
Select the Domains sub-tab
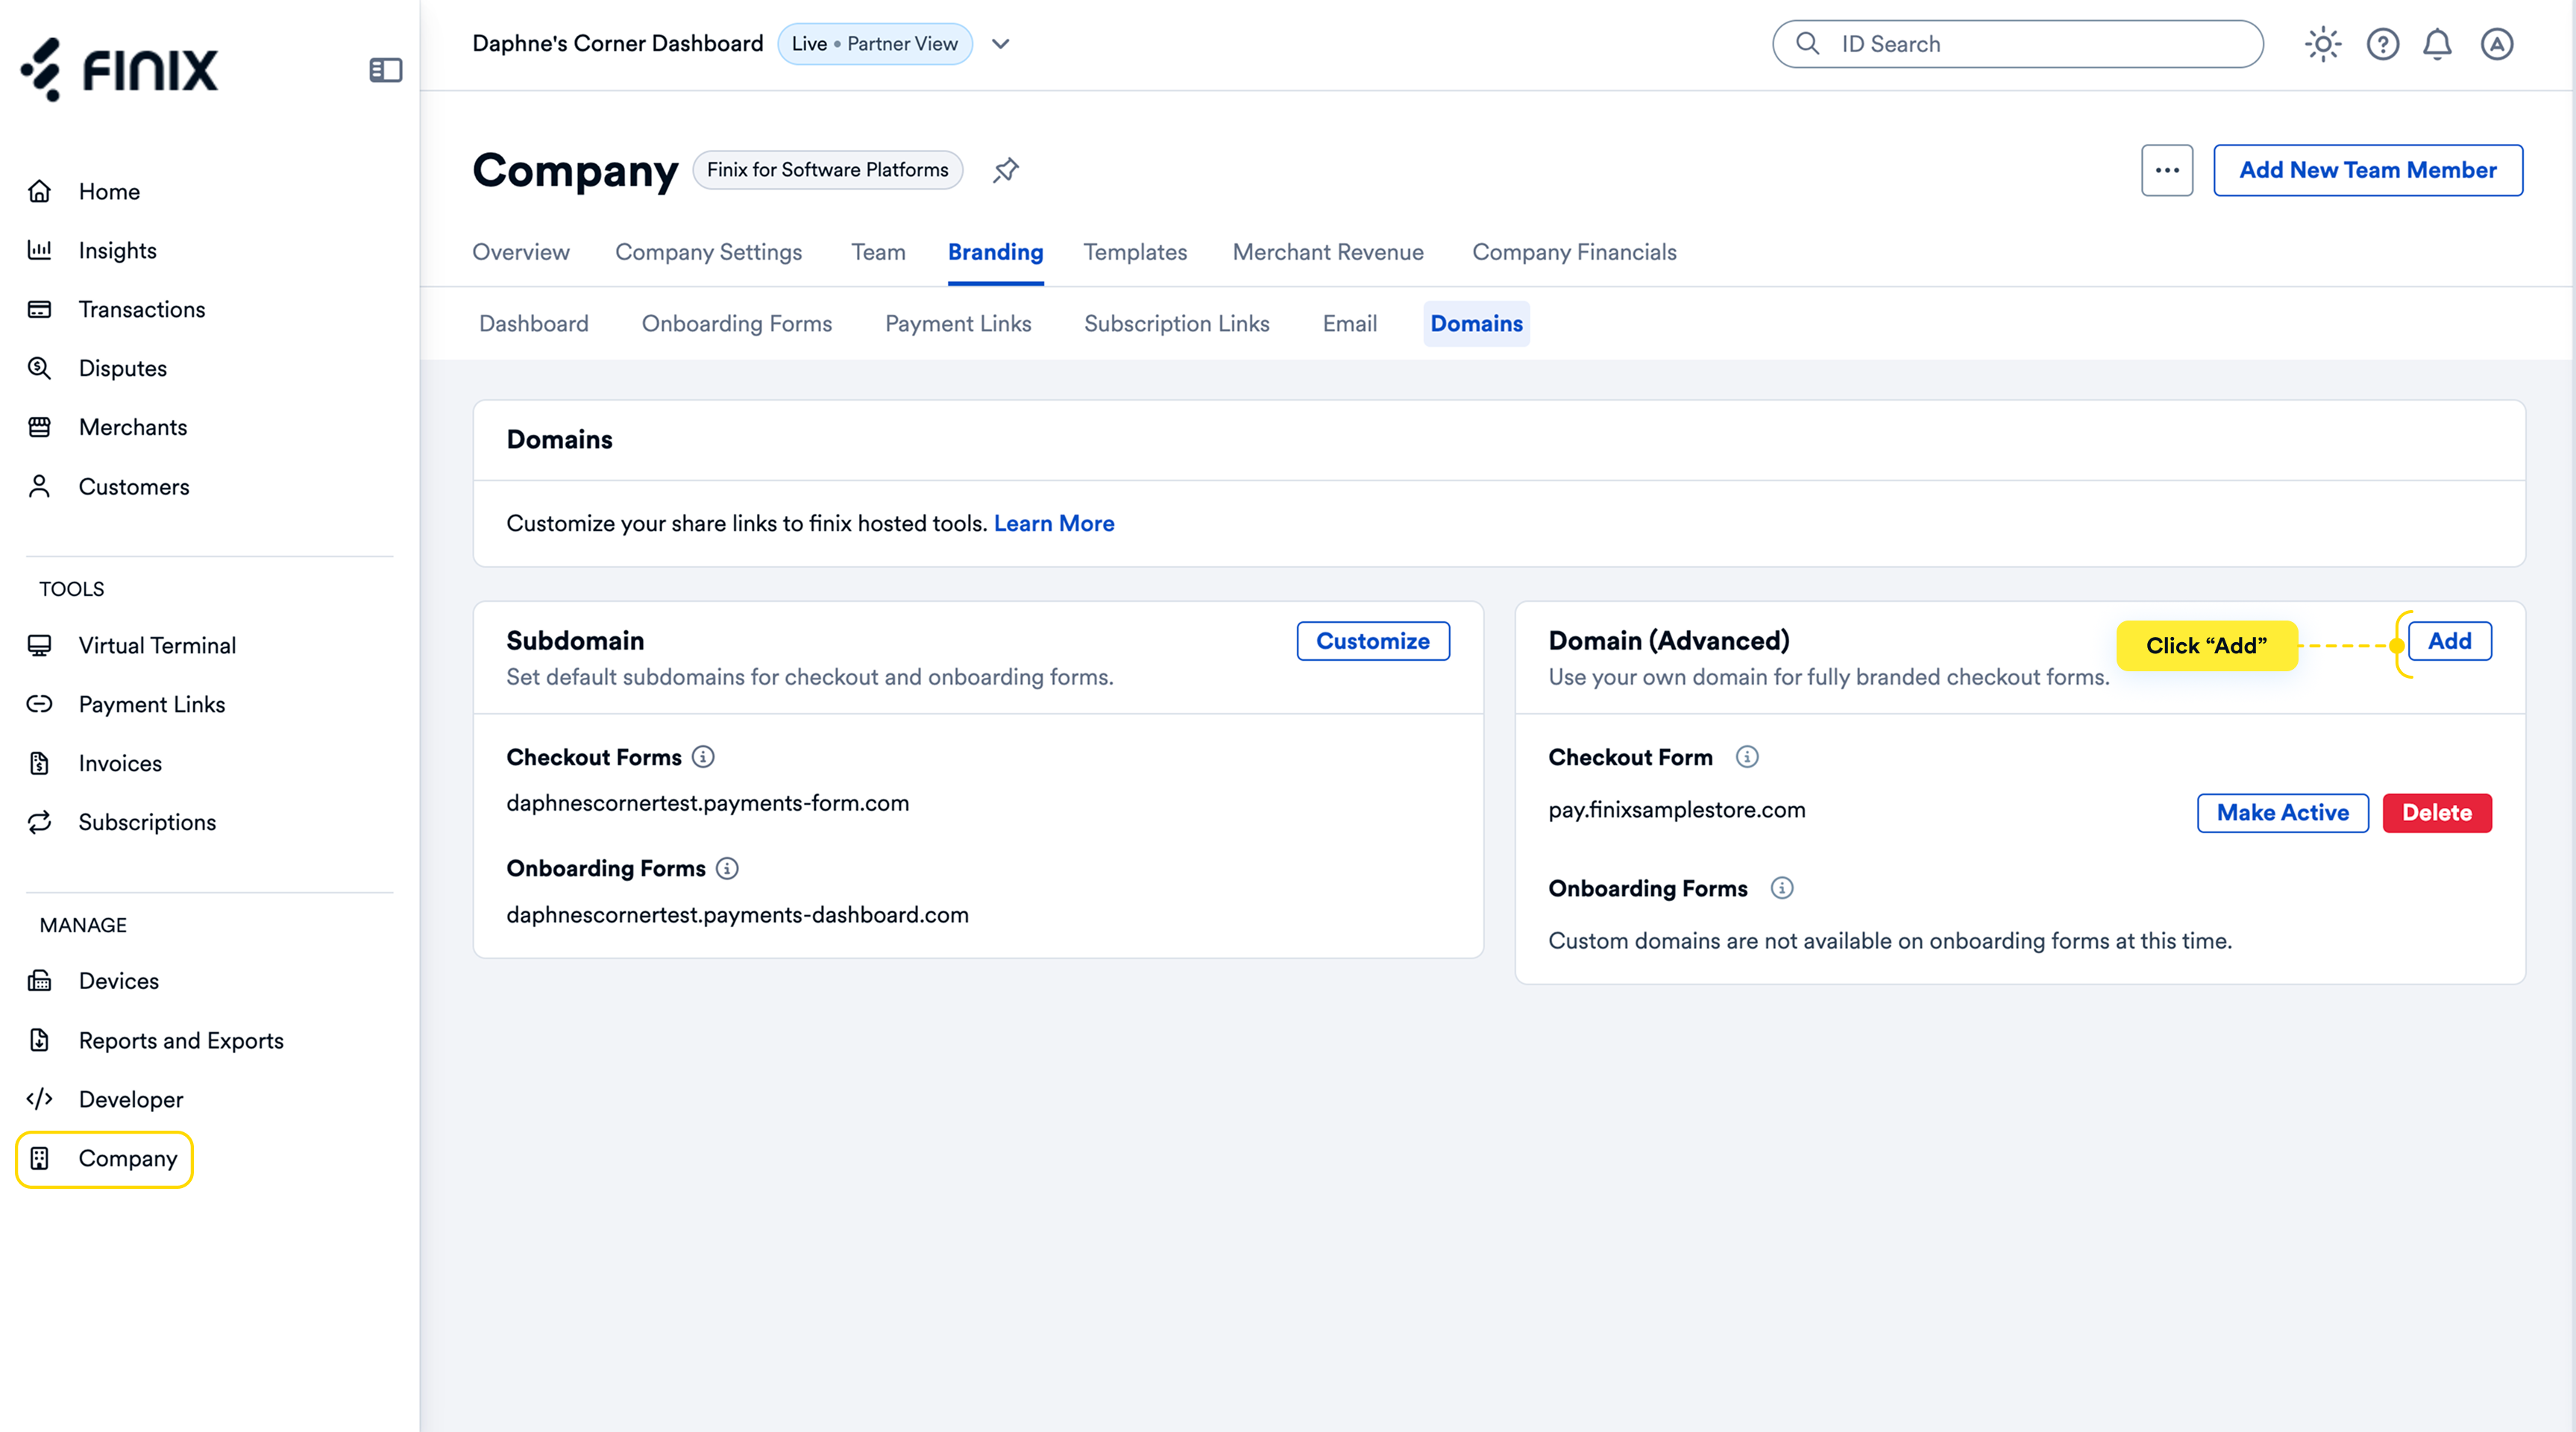click(x=1476, y=324)
